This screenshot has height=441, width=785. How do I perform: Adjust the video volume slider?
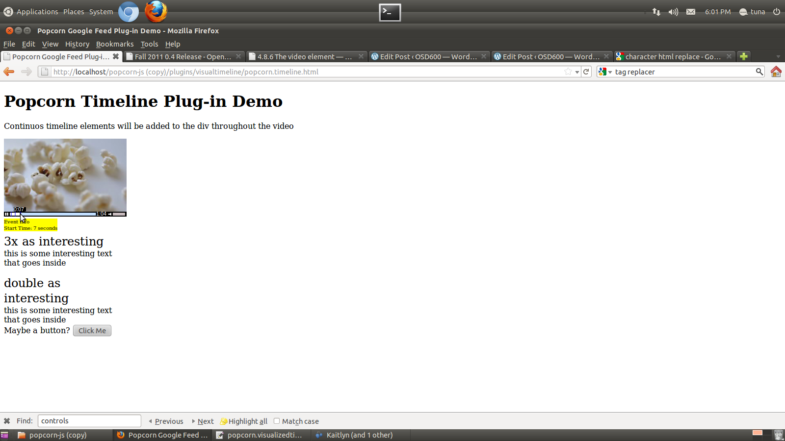point(119,214)
